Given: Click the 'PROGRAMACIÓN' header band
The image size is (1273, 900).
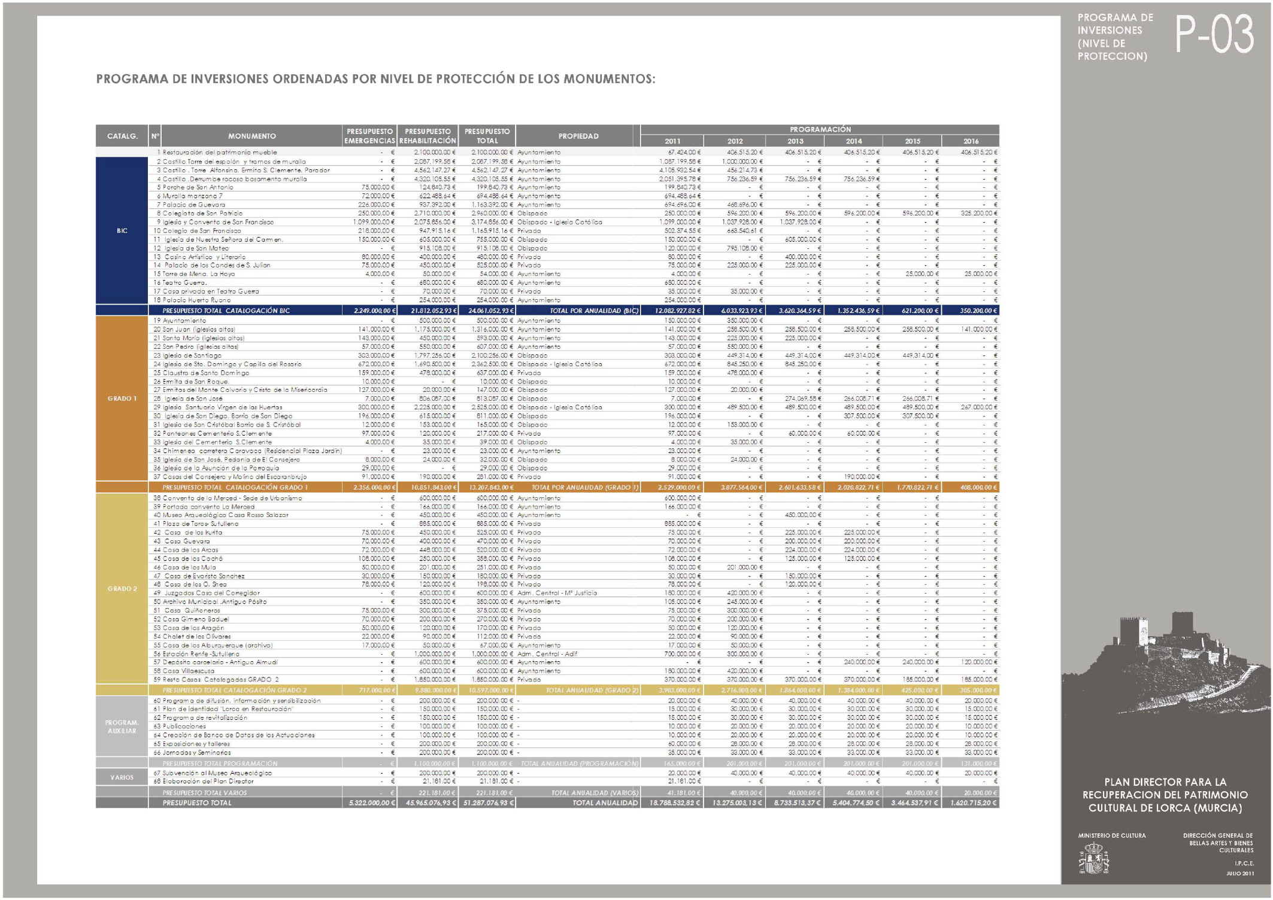Looking at the screenshot, I should pyautogui.click(x=820, y=129).
